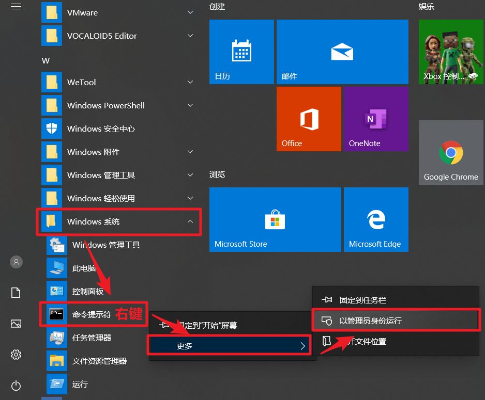Click the Power icon
485x400 pixels.
(16, 386)
